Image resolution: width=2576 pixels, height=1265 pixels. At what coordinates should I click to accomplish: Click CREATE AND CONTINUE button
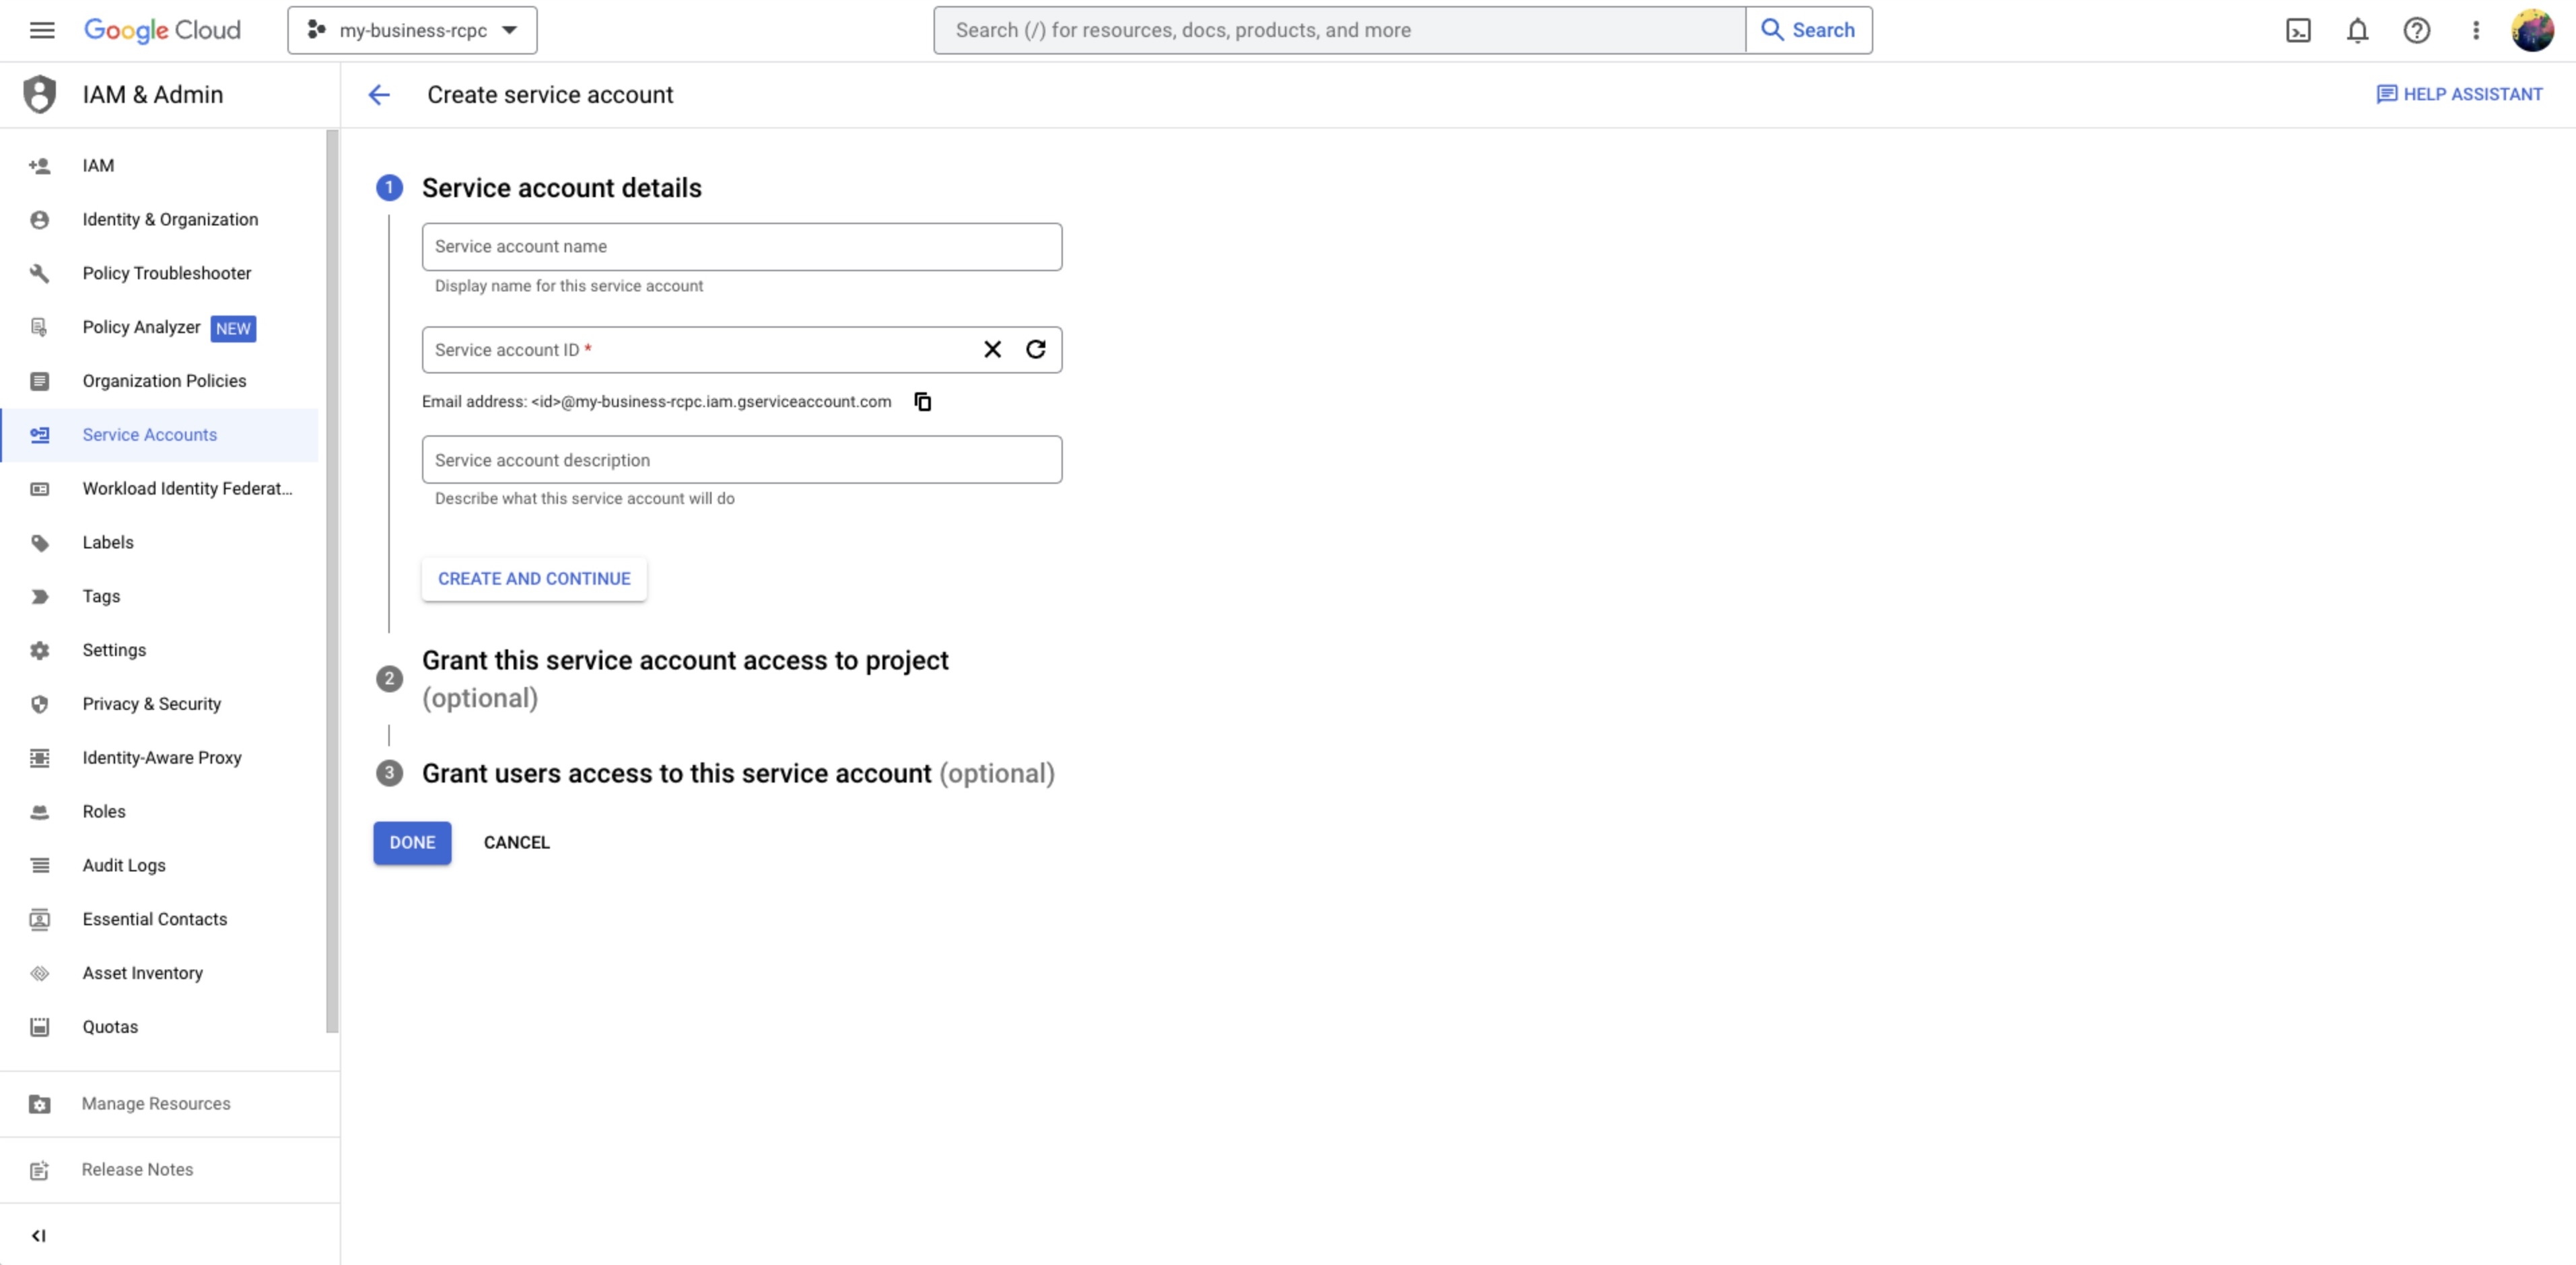point(534,578)
